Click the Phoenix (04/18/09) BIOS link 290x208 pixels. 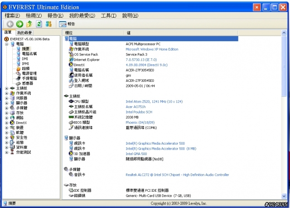tap(140, 123)
